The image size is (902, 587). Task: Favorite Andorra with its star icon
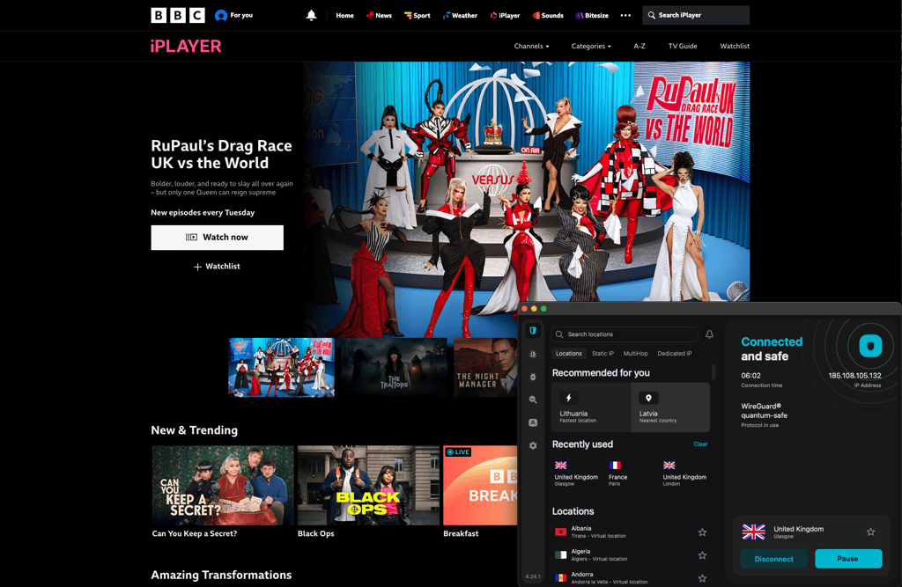coord(702,578)
